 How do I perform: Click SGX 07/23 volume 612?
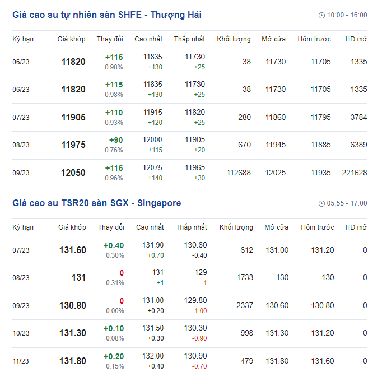coord(246,250)
